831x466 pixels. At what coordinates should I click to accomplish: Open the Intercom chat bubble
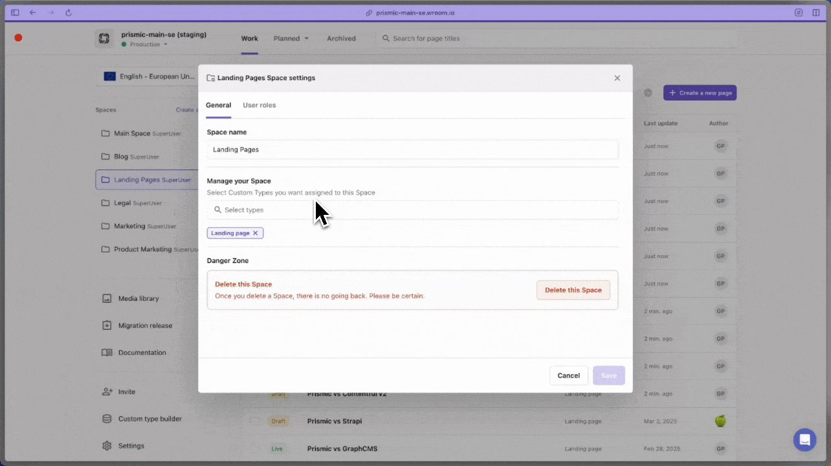coord(804,440)
